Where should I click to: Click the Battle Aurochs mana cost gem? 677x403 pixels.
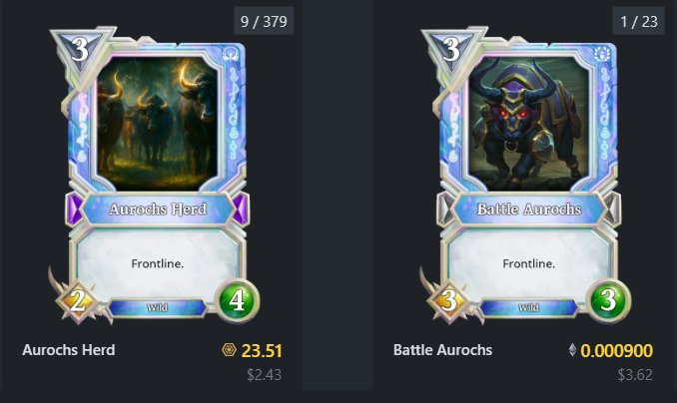coord(452,50)
